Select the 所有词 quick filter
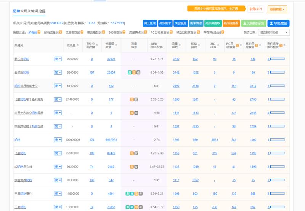Image resolution: width=305 pixels, height=211 pixels. coord(33,33)
